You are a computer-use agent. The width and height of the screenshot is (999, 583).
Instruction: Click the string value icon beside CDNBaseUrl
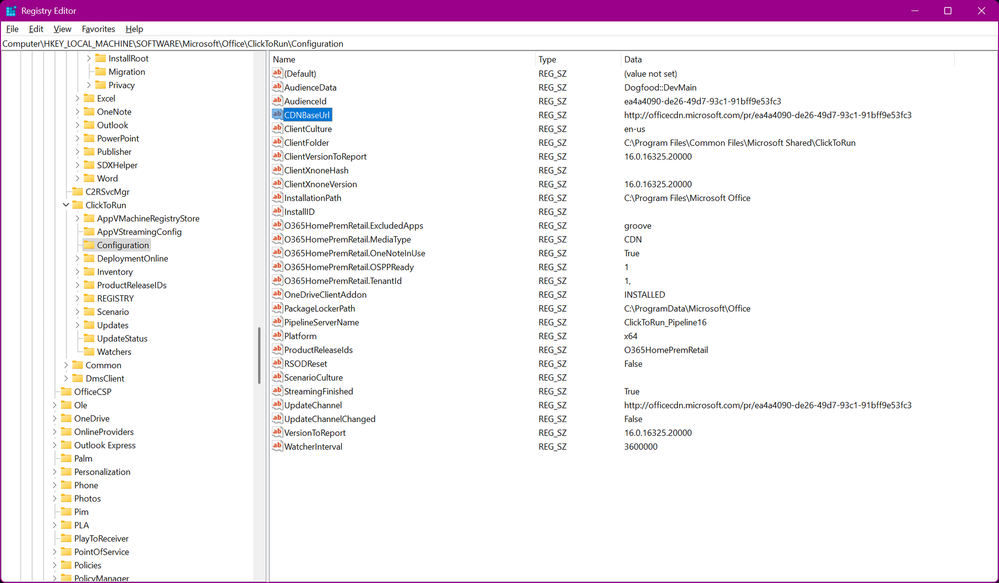(x=277, y=115)
